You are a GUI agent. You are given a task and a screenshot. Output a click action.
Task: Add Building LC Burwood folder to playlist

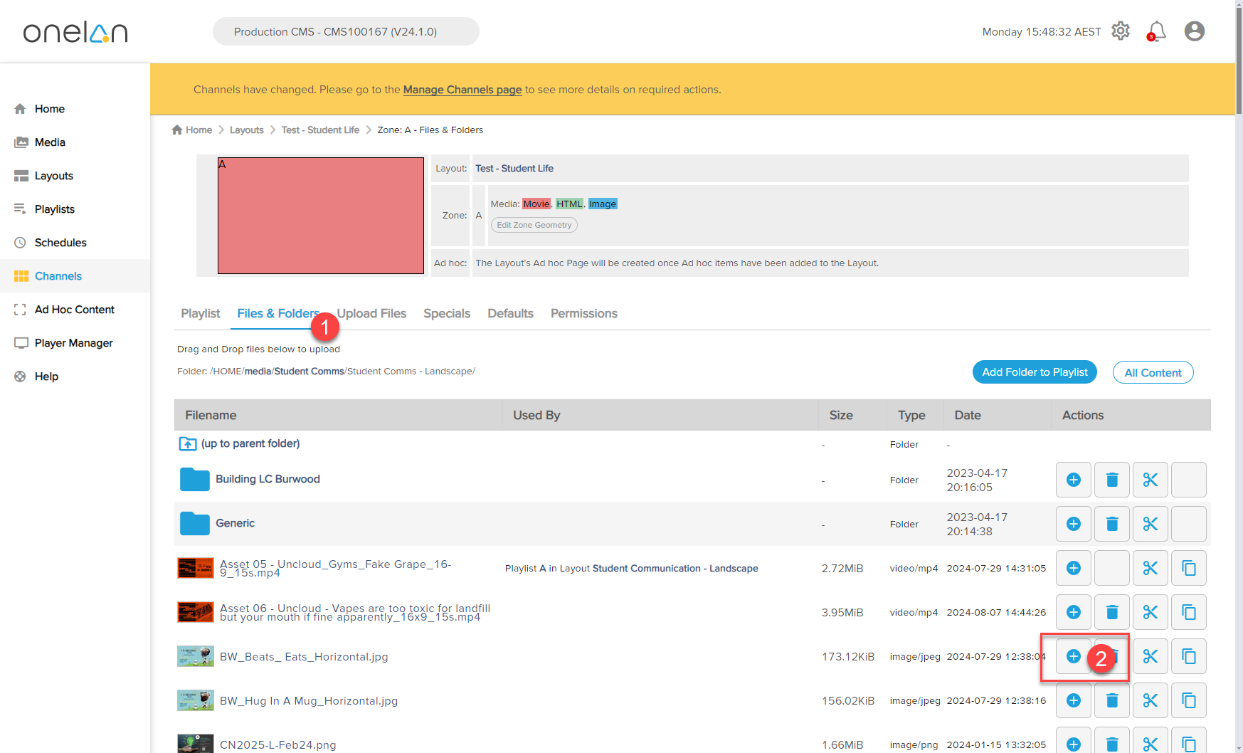click(x=1074, y=480)
